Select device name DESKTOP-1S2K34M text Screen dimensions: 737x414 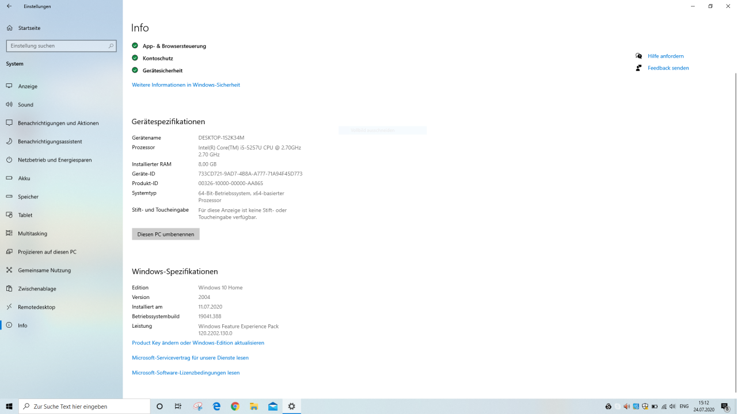coord(221,138)
